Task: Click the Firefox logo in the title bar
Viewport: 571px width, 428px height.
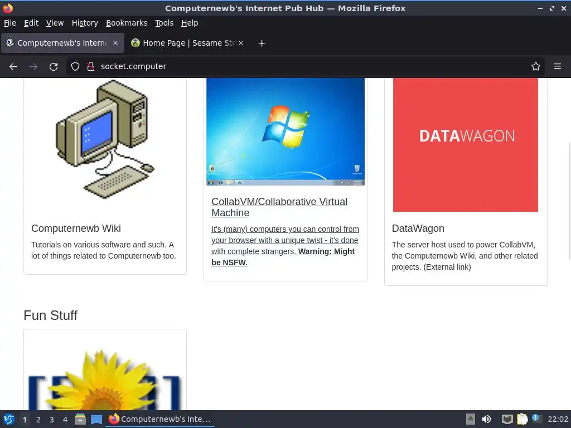Action: pos(8,8)
